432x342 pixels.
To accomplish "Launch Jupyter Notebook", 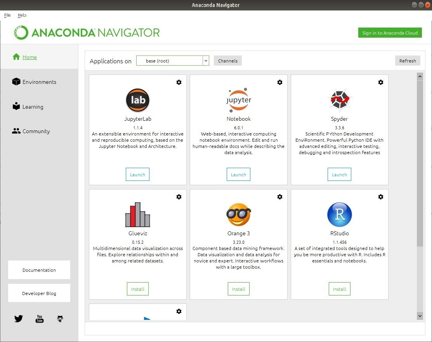I will tap(238, 174).
